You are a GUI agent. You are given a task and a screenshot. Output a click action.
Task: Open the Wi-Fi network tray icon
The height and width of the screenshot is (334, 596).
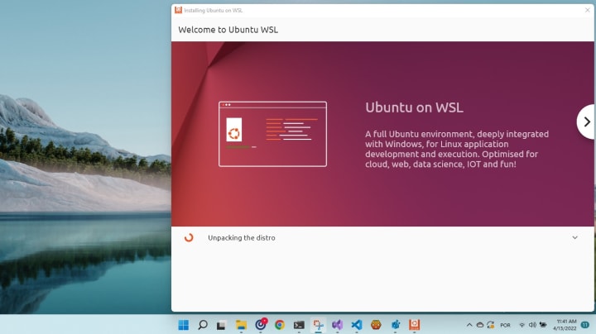click(x=521, y=325)
